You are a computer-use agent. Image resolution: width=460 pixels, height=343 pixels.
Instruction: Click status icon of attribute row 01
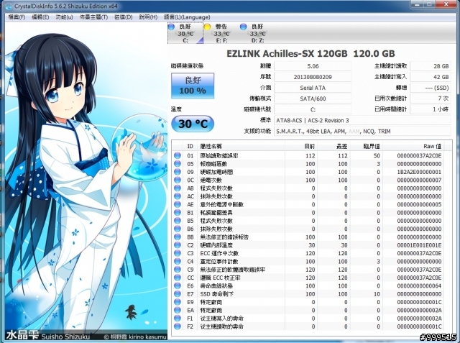[x=178, y=155]
